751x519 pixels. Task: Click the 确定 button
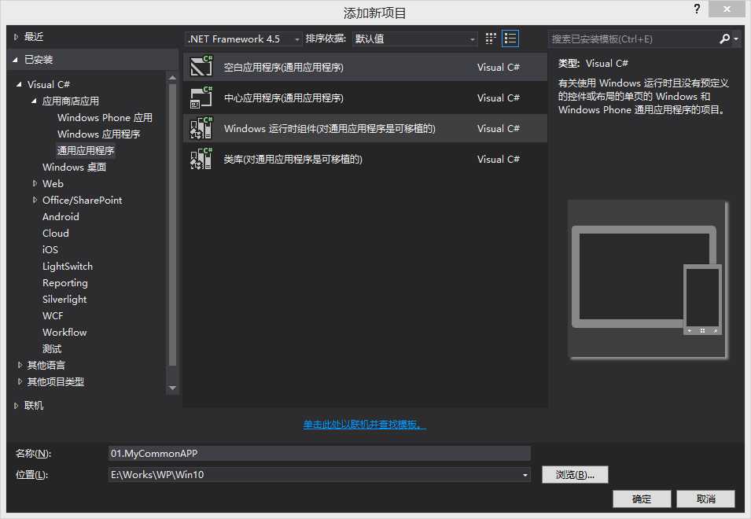pyautogui.click(x=642, y=499)
